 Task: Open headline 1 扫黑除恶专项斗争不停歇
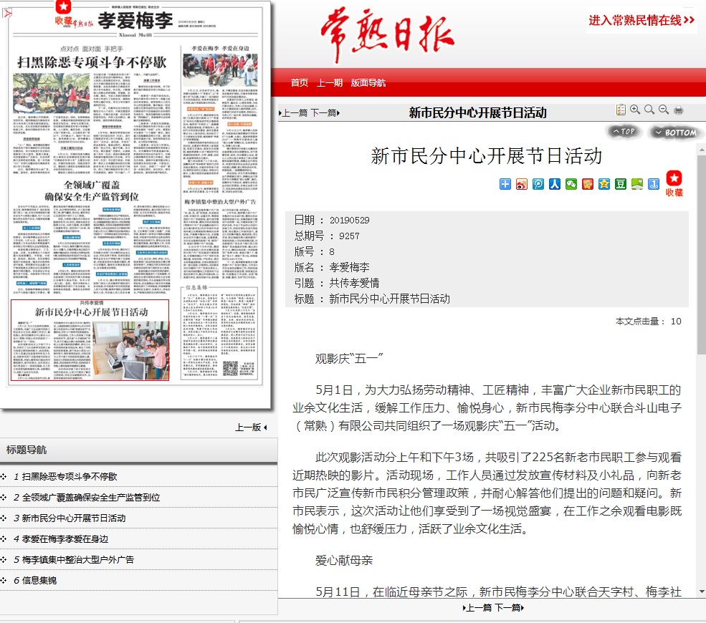coord(70,476)
